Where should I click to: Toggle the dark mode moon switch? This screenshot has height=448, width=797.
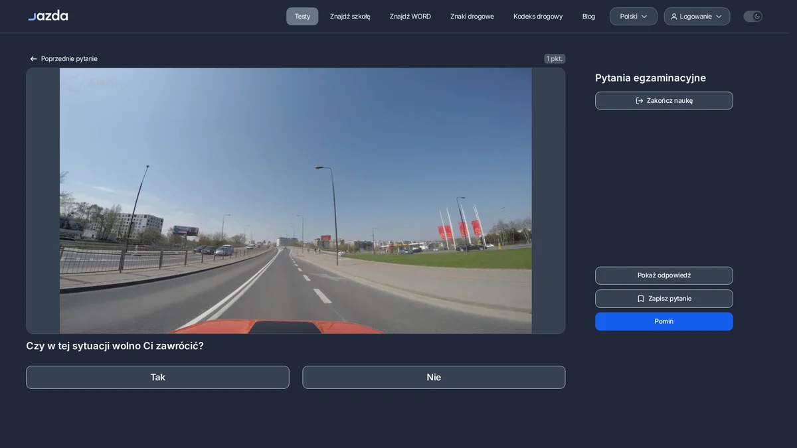753,17
